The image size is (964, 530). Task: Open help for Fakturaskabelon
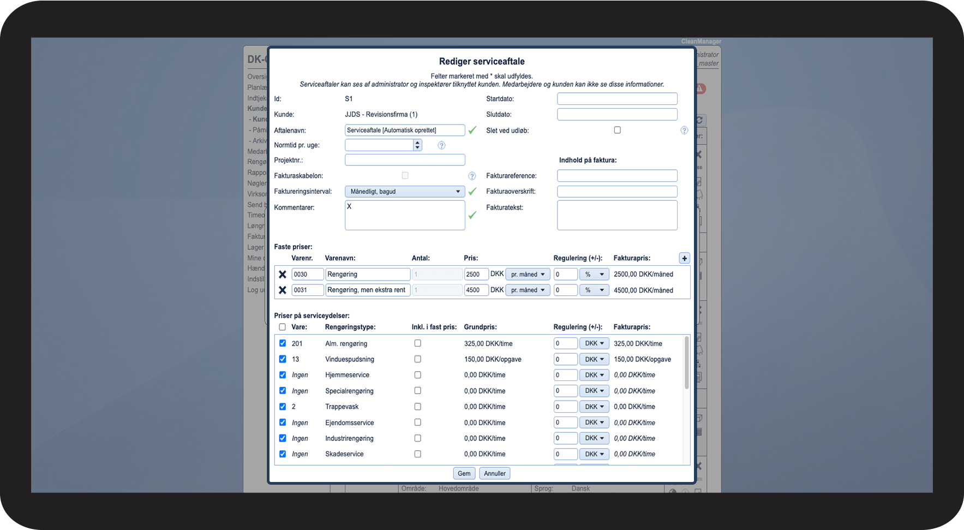coord(472,176)
